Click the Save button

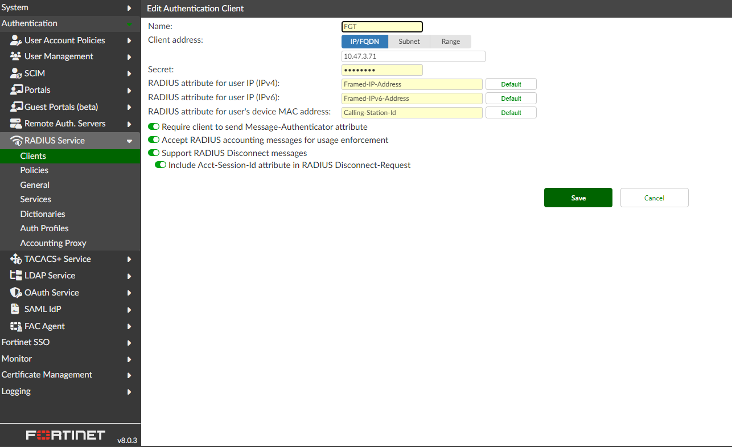tap(578, 198)
